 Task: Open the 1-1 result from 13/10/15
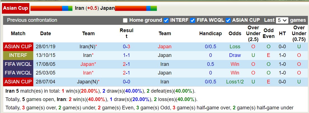click(126, 55)
